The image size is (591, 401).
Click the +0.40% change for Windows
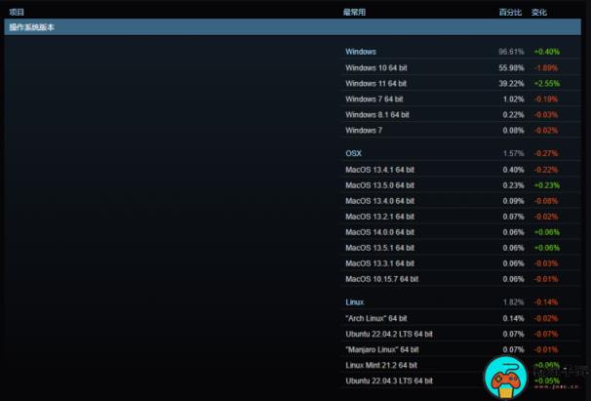point(547,52)
